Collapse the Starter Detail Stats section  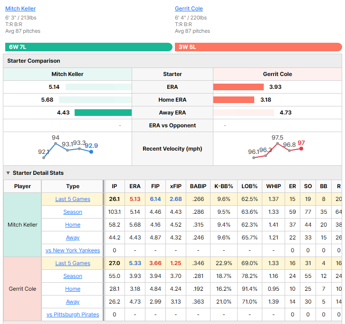point(8,173)
